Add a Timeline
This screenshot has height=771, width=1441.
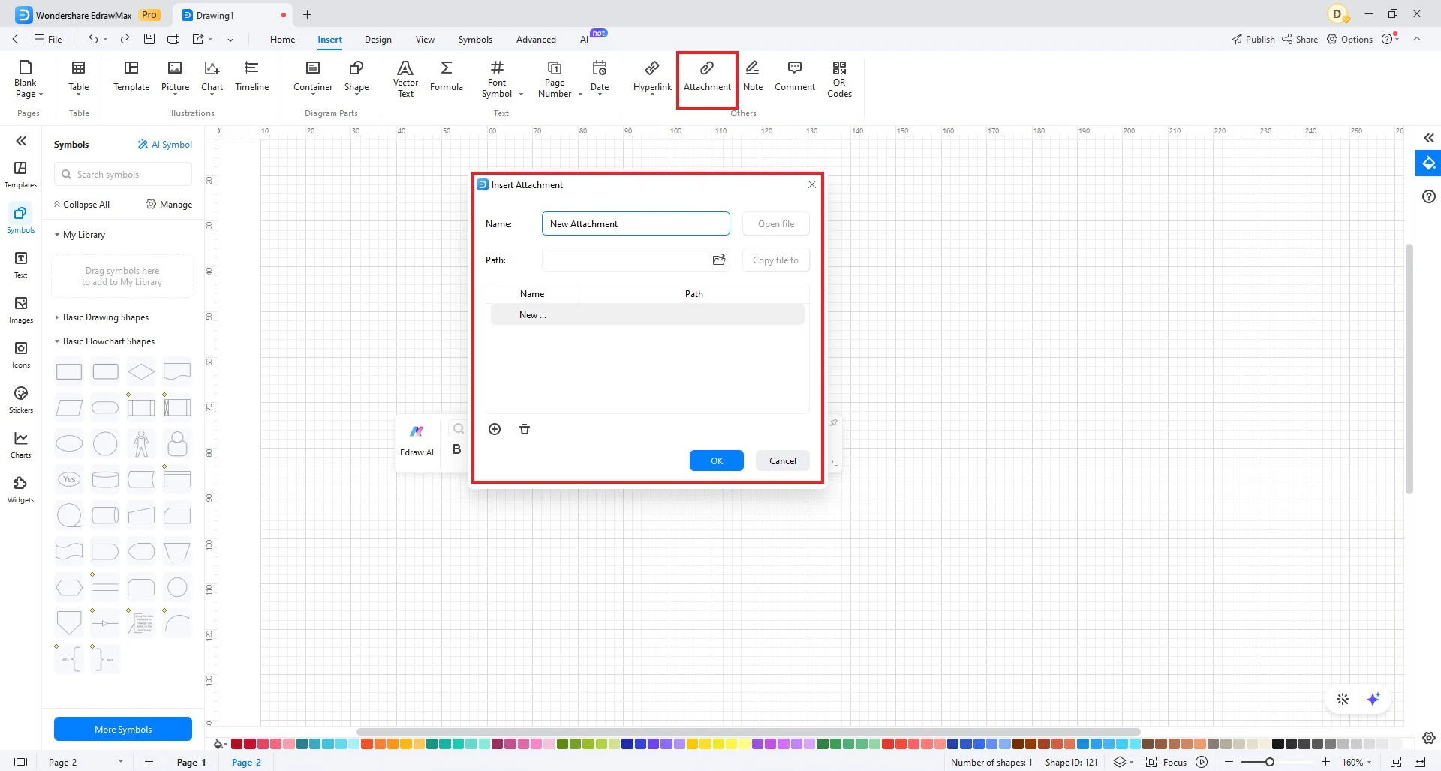click(x=251, y=76)
